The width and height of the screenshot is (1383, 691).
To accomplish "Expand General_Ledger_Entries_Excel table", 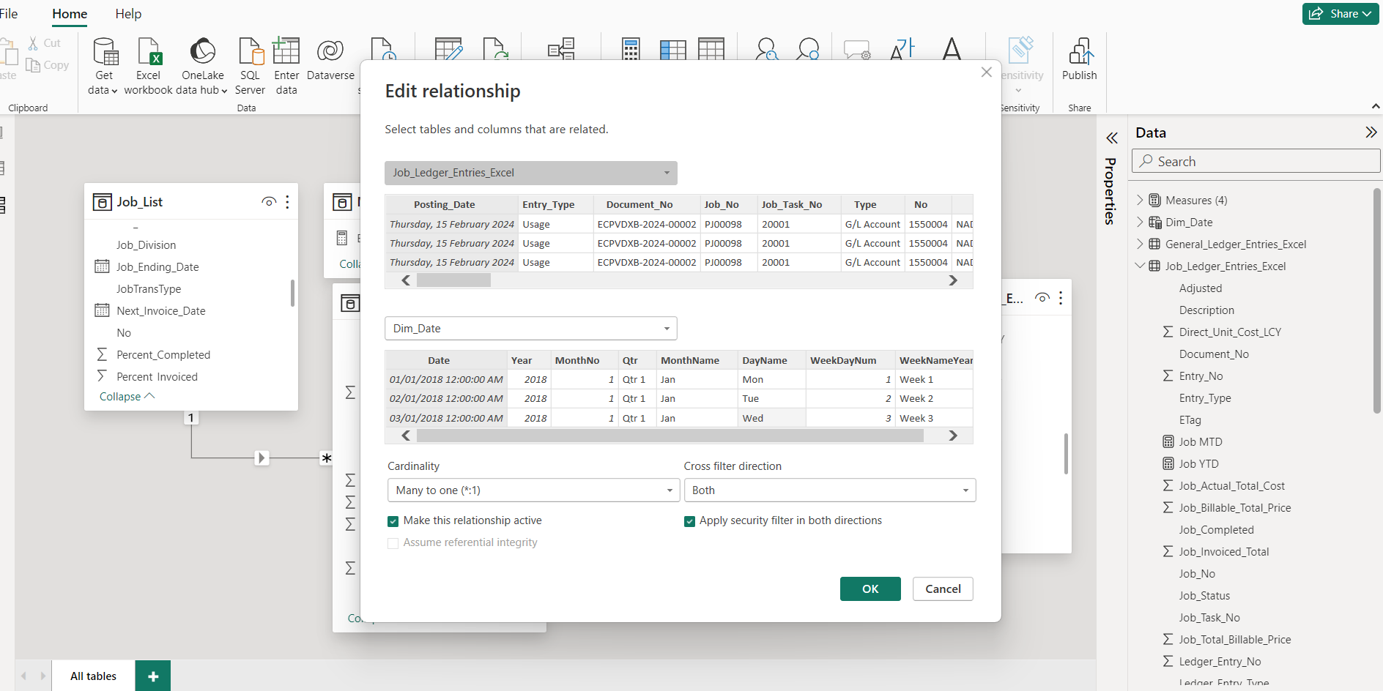I will tap(1140, 244).
